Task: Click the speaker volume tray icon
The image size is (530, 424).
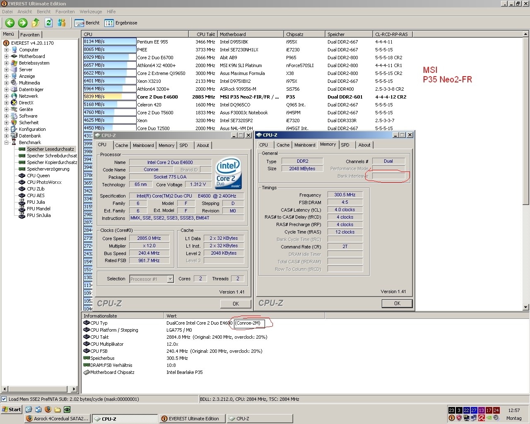Action: point(496,418)
